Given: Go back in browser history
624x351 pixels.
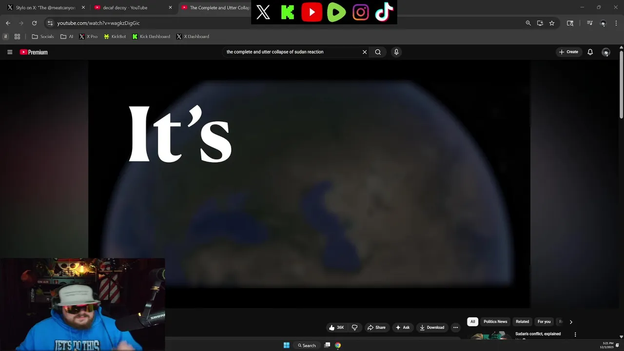Looking at the screenshot, I should coord(8,23).
